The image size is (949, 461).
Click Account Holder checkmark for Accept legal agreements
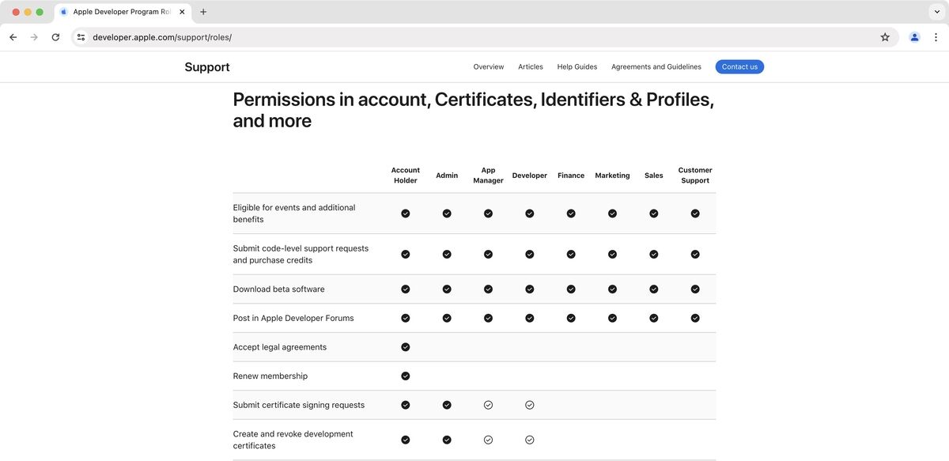point(406,347)
